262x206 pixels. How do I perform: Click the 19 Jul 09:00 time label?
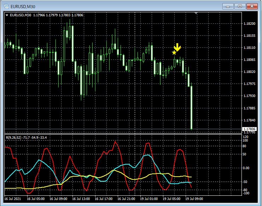194,199
